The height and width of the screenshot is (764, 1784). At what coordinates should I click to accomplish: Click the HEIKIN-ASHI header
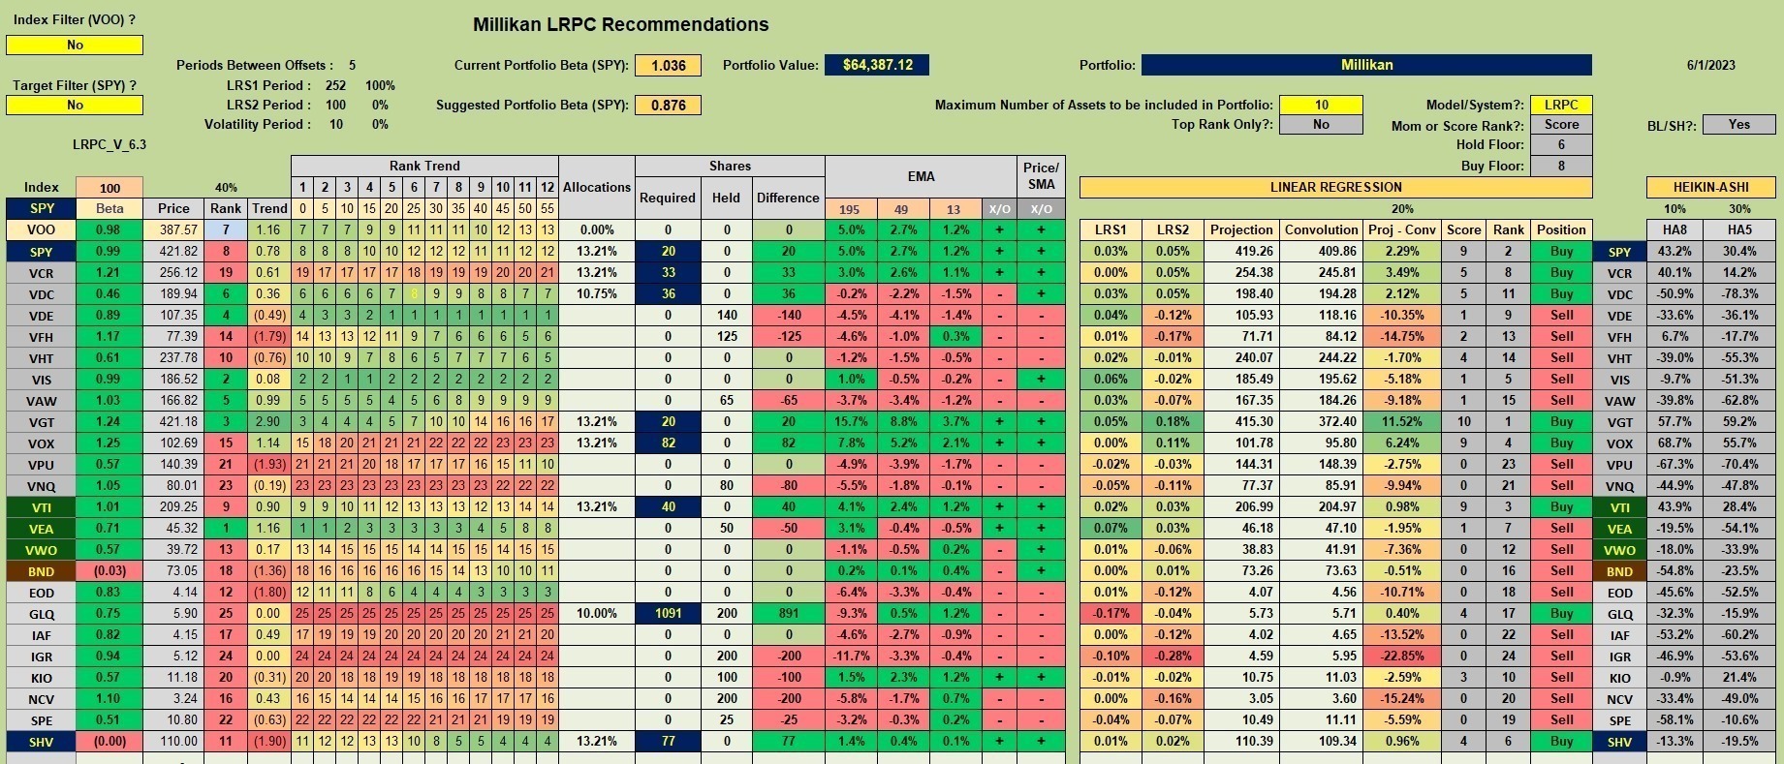click(1710, 187)
